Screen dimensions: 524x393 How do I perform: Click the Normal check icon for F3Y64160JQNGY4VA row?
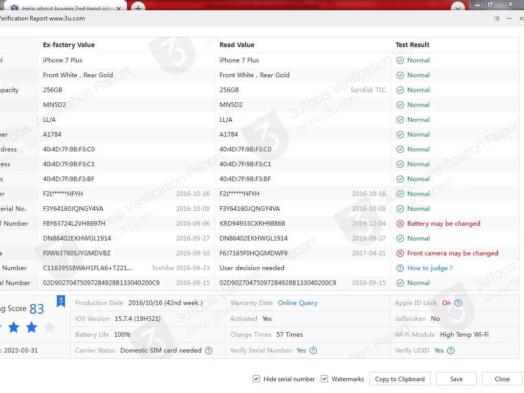pos(400,209)
